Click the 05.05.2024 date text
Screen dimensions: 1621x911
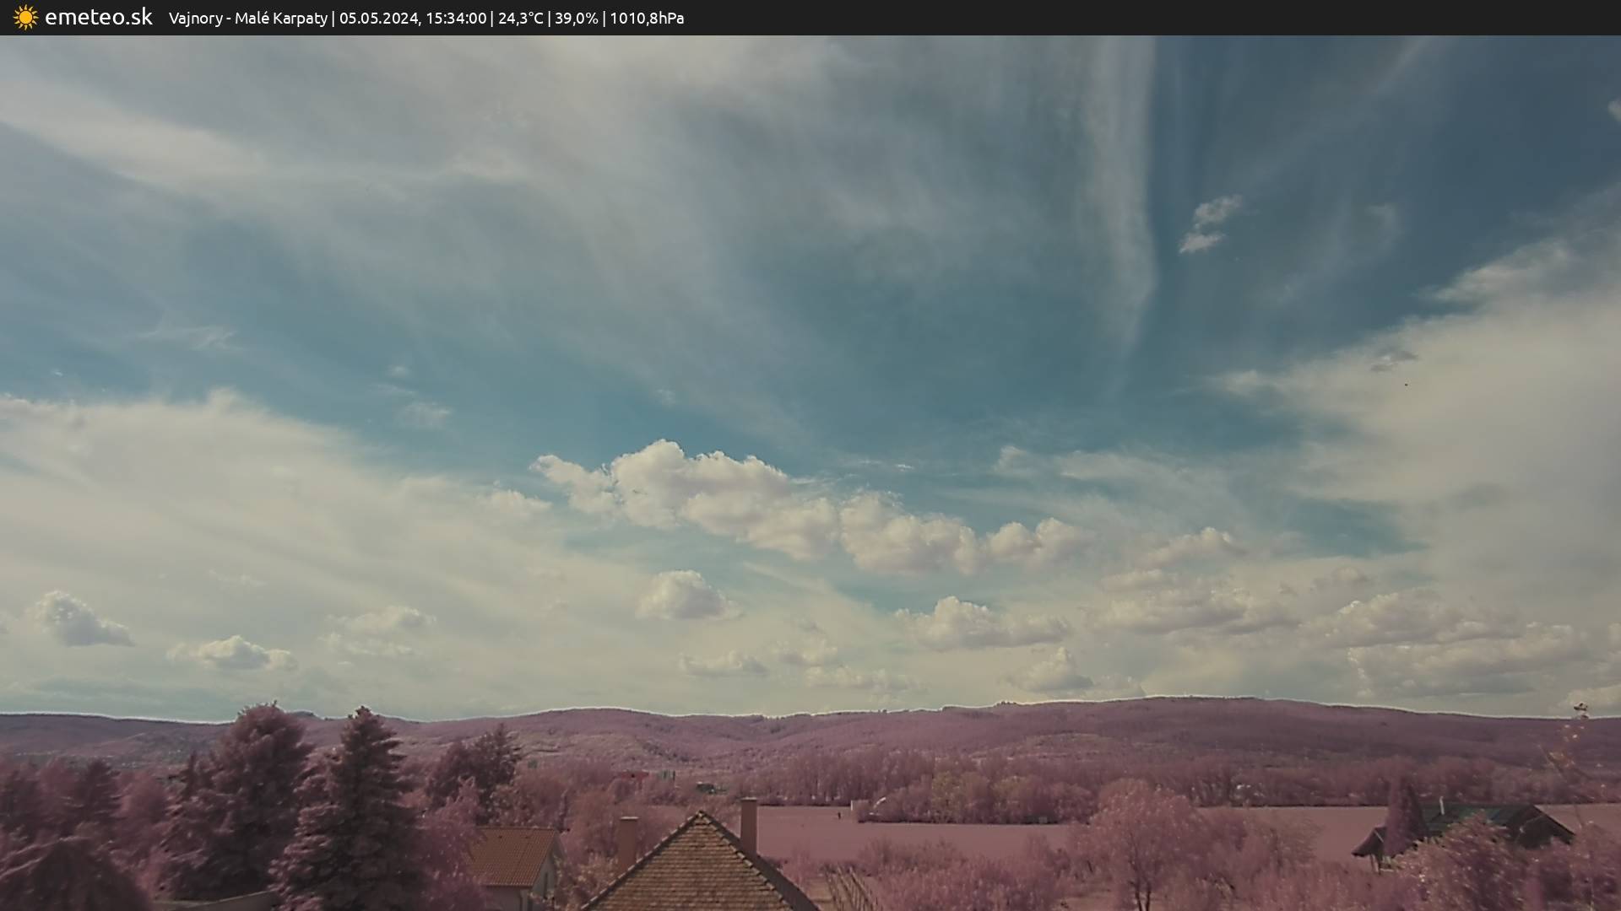tap(378, 19)
